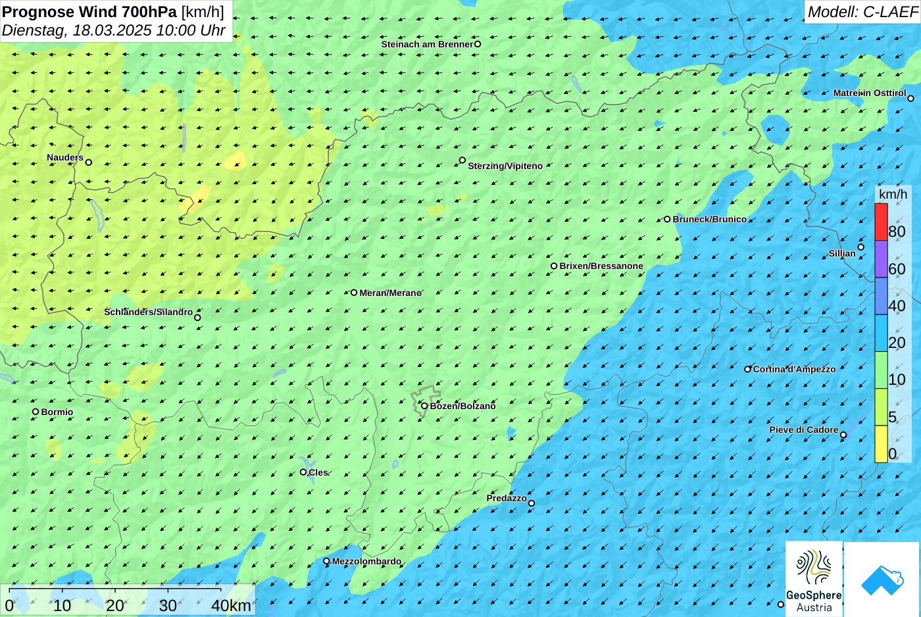921x617 pixels.
Task: Click the green 10 km/h legend swatch
Action: click(881, 370)
